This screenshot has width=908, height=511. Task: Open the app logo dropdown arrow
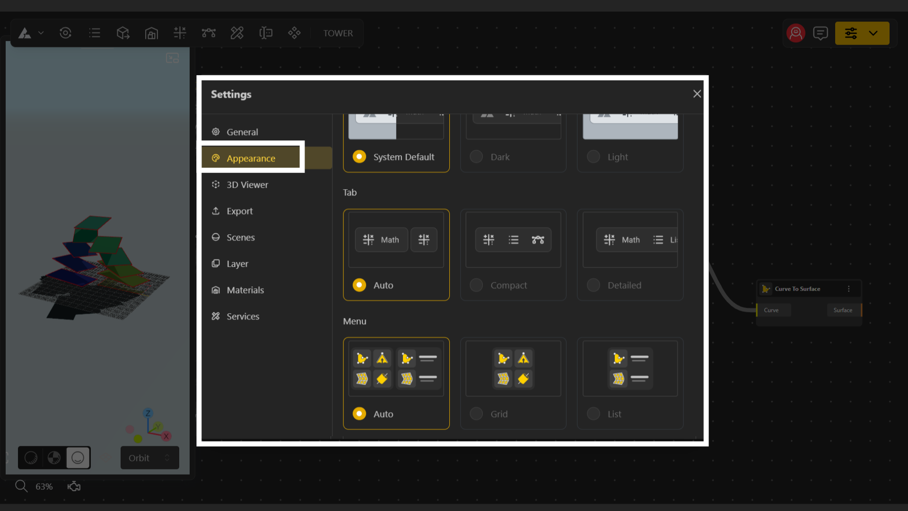(x=41, y=33)
